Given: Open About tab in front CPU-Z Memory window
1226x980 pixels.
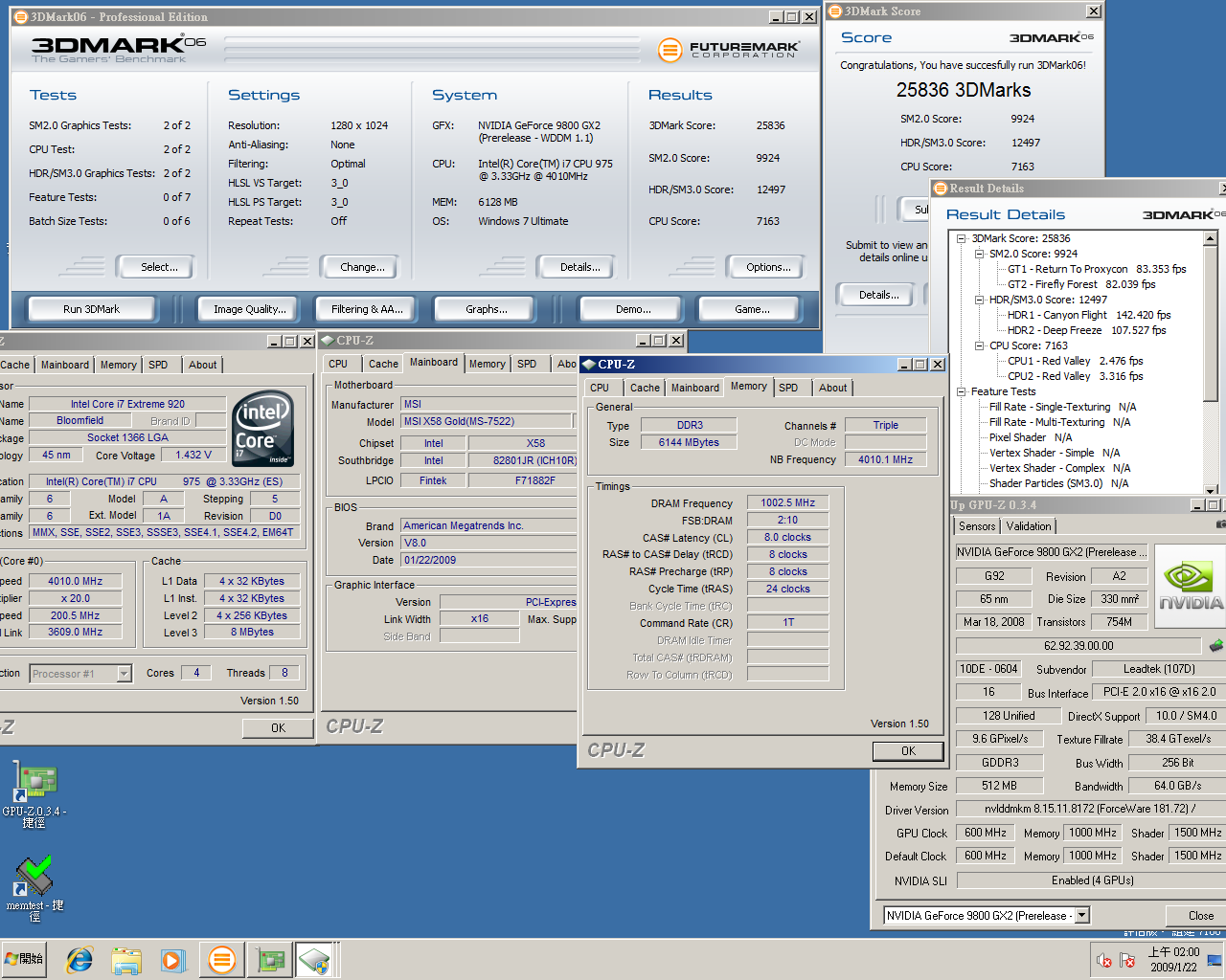Looking at the screenshot, I should pos(832,388).
